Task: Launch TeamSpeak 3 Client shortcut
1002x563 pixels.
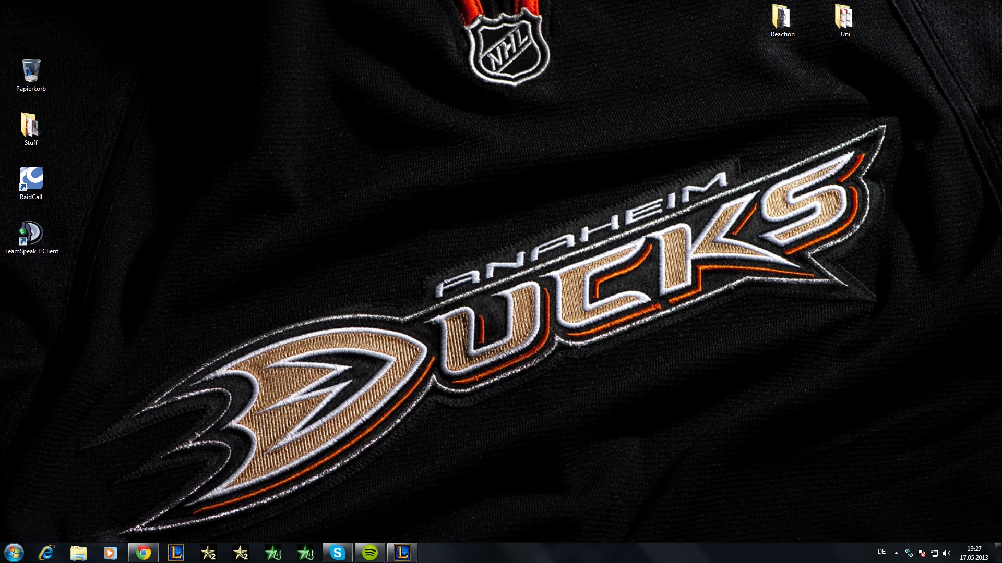Action: 31,238
